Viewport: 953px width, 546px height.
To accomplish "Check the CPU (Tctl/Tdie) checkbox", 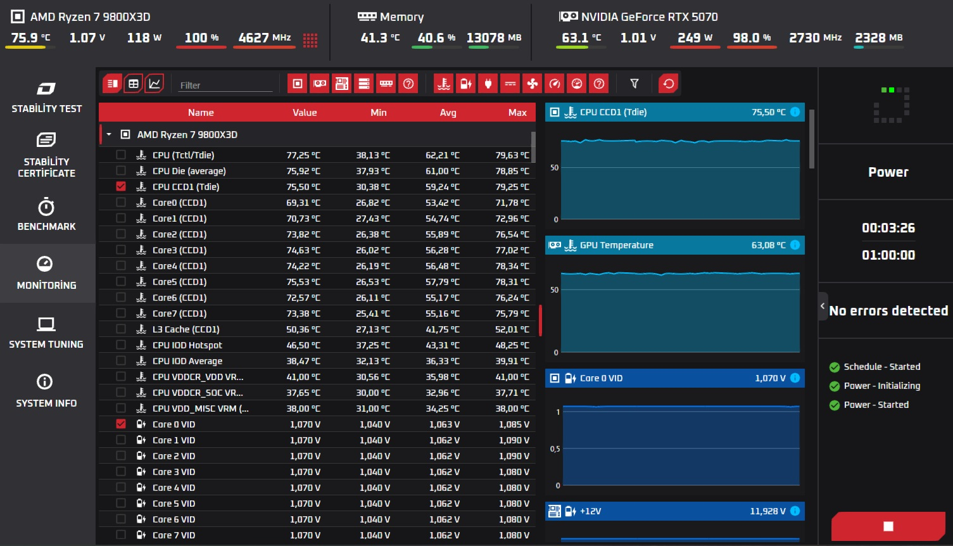I will [121, 155].
